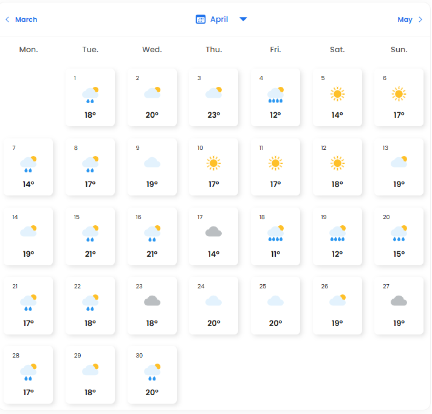Click the cloud icon on April 9
Image resolution: width=432 pixels, height=414 pixels.
point(152,163)
